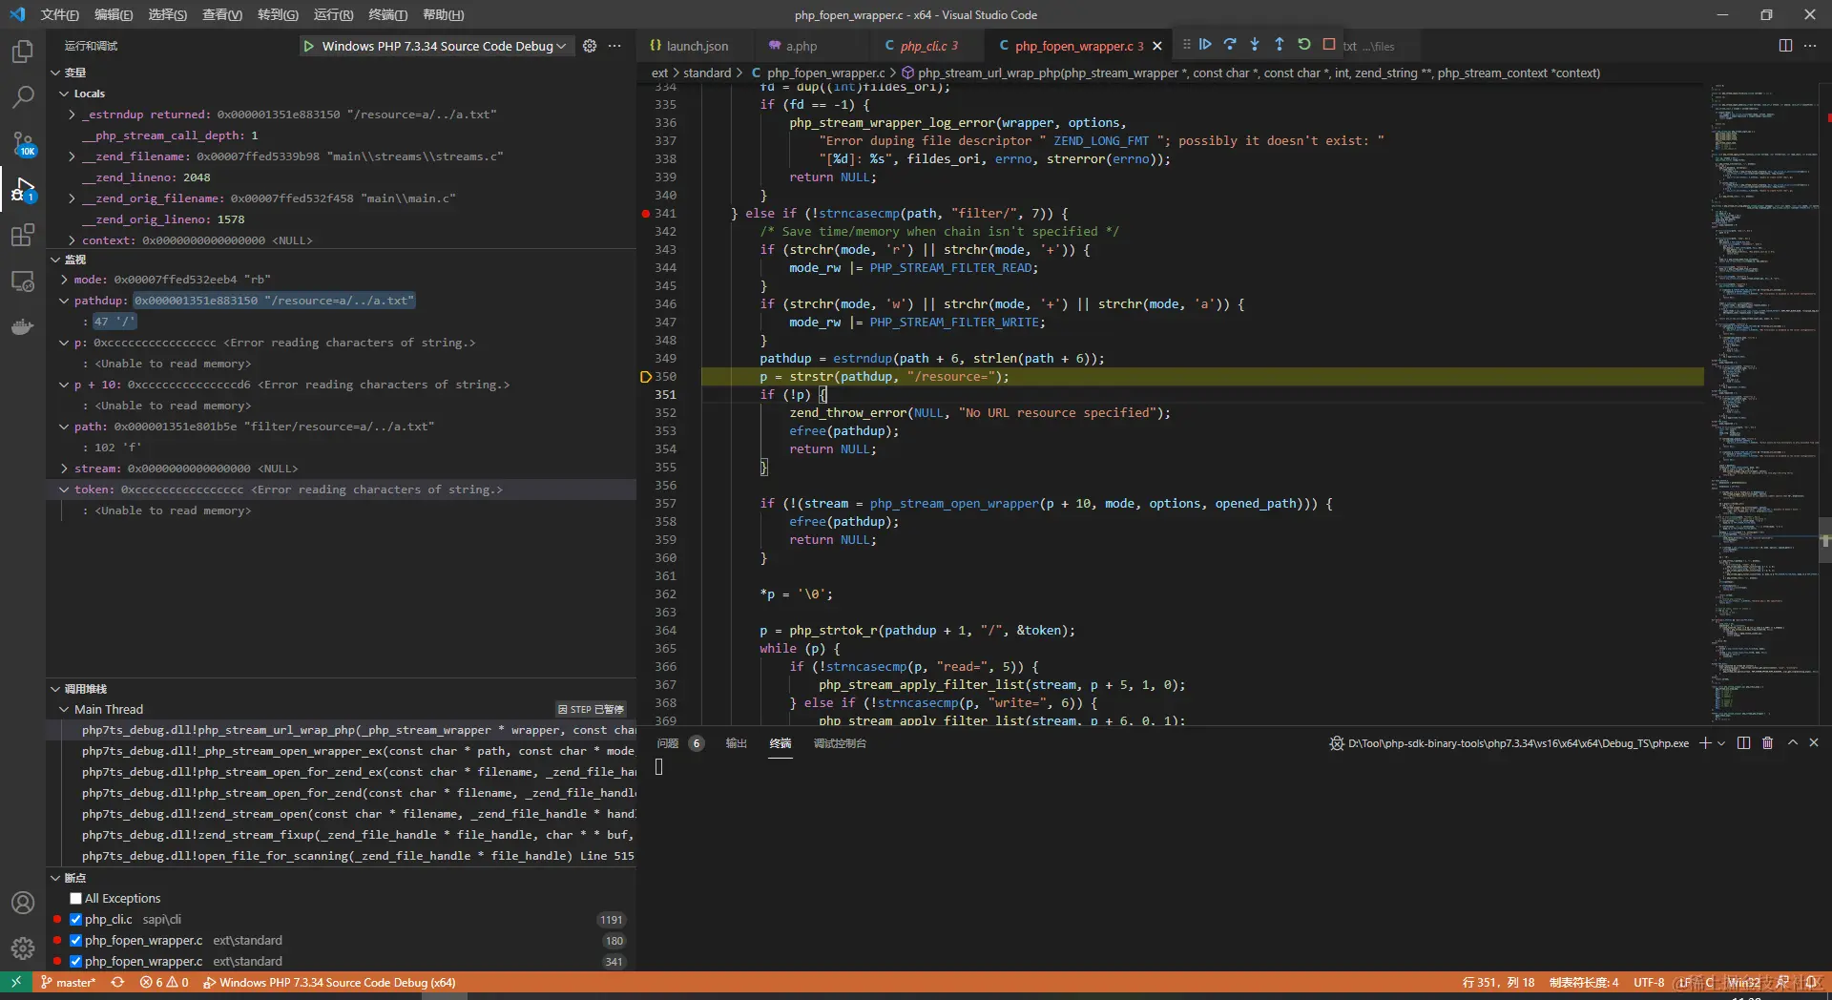Collapse the pathdup watch expression
1832x1000 pixels.
point(64,301)
